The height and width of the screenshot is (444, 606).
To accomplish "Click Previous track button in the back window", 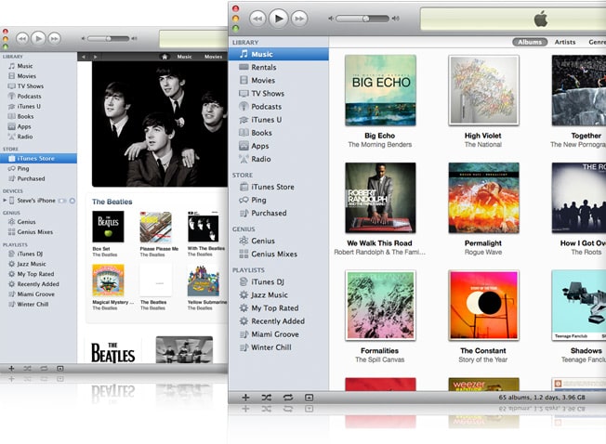I will click(x=20, y=38).
